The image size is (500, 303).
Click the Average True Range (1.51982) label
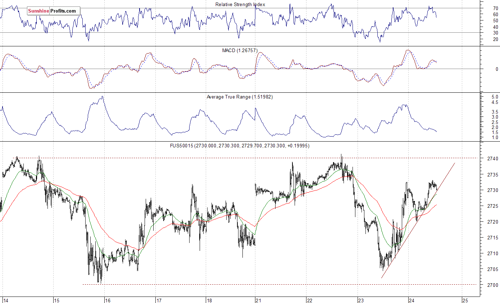click(x=240, y=97)
